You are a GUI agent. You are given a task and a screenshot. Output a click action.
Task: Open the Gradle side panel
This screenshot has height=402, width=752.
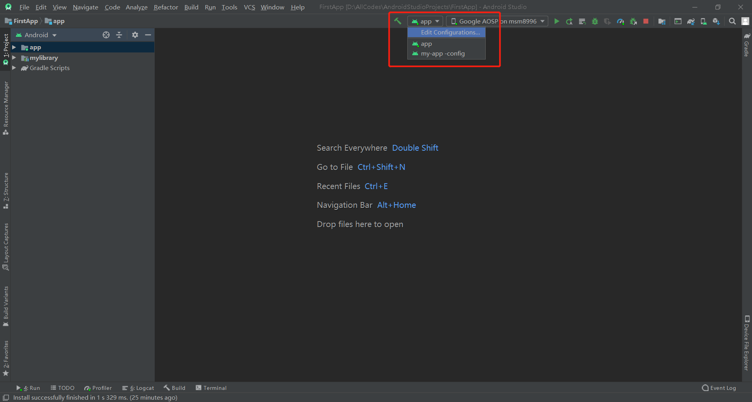[747, 45]
